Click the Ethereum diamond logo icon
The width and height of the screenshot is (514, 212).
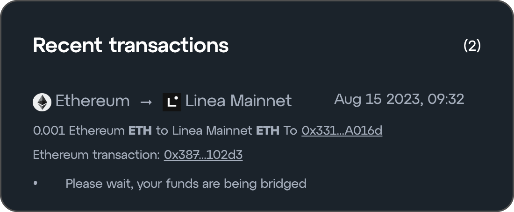[42, 102]
